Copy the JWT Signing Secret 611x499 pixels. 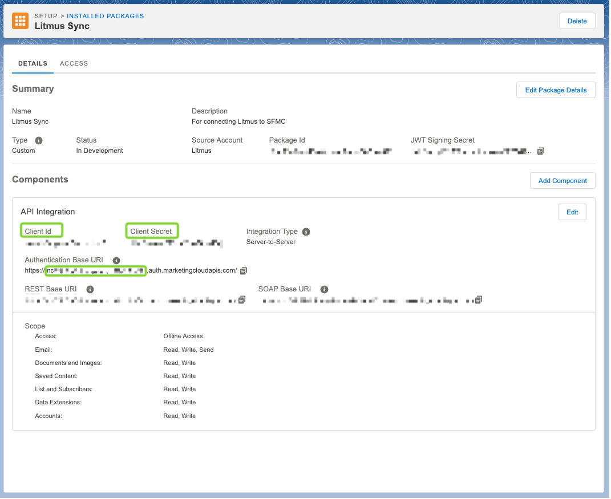coord(540,151)
